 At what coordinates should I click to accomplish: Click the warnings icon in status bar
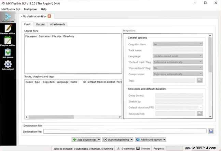click(x=119, y=149)
